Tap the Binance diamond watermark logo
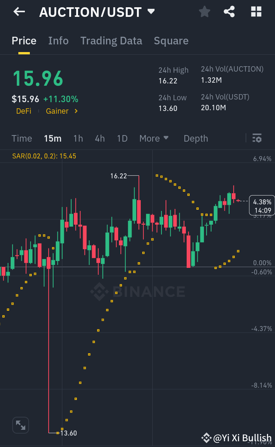 100,292
